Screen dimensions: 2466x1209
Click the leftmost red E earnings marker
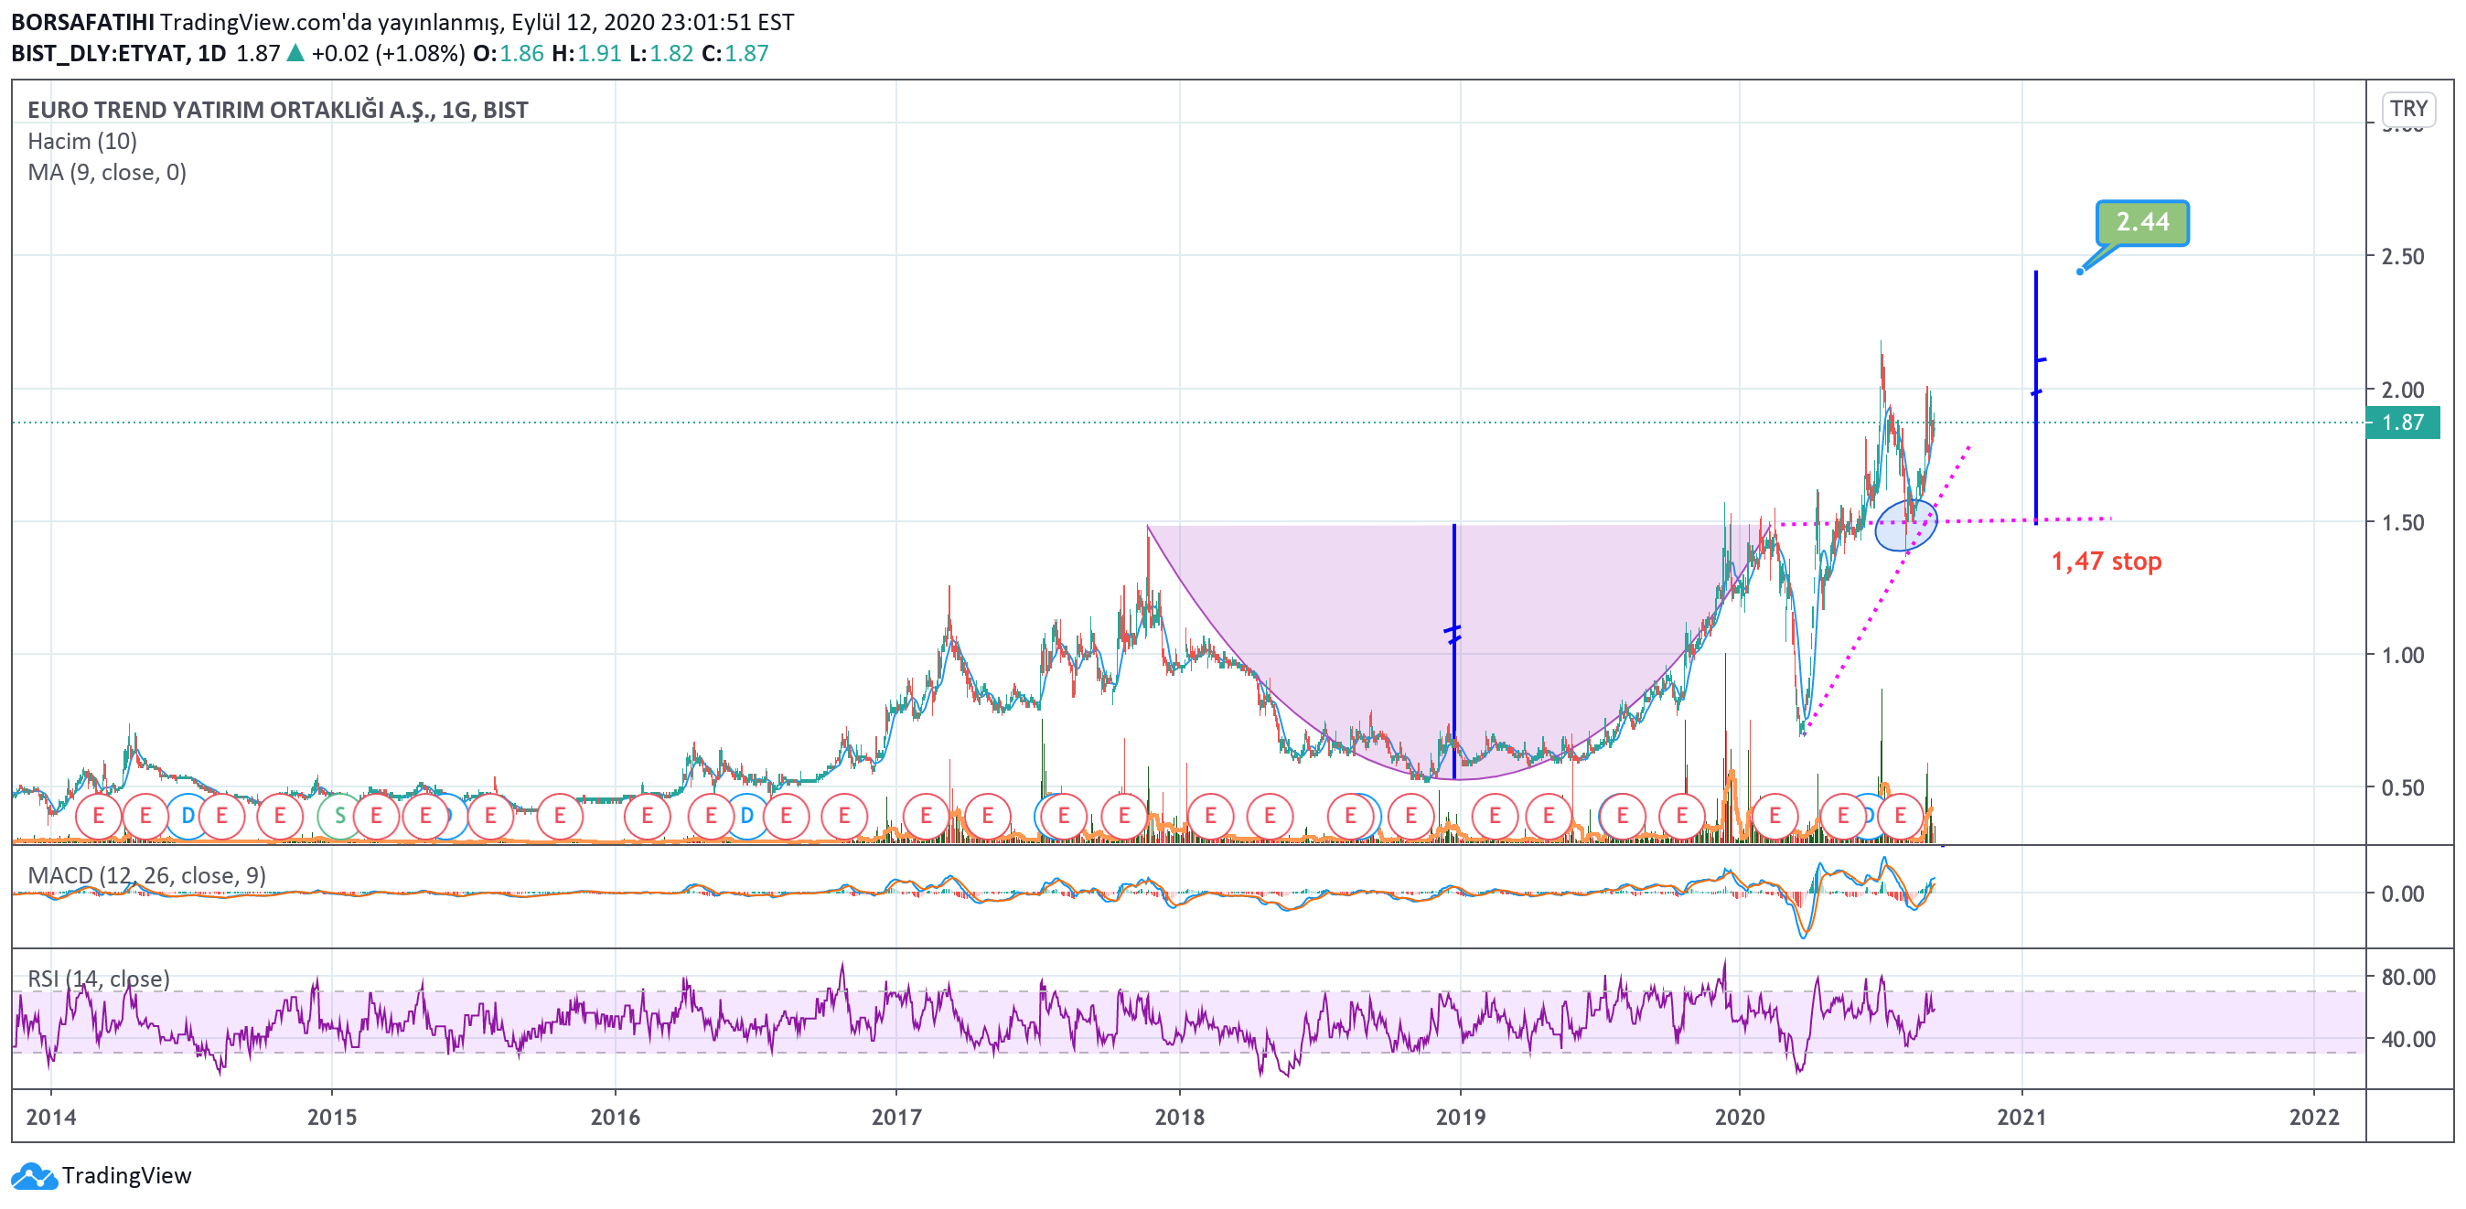click(x=98, y=817)
